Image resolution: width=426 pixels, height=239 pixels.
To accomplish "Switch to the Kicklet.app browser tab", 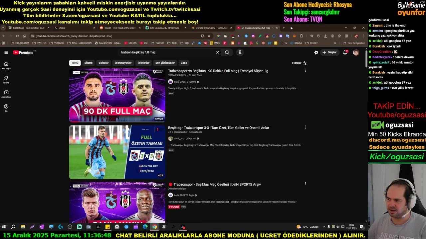I will 28,28.
